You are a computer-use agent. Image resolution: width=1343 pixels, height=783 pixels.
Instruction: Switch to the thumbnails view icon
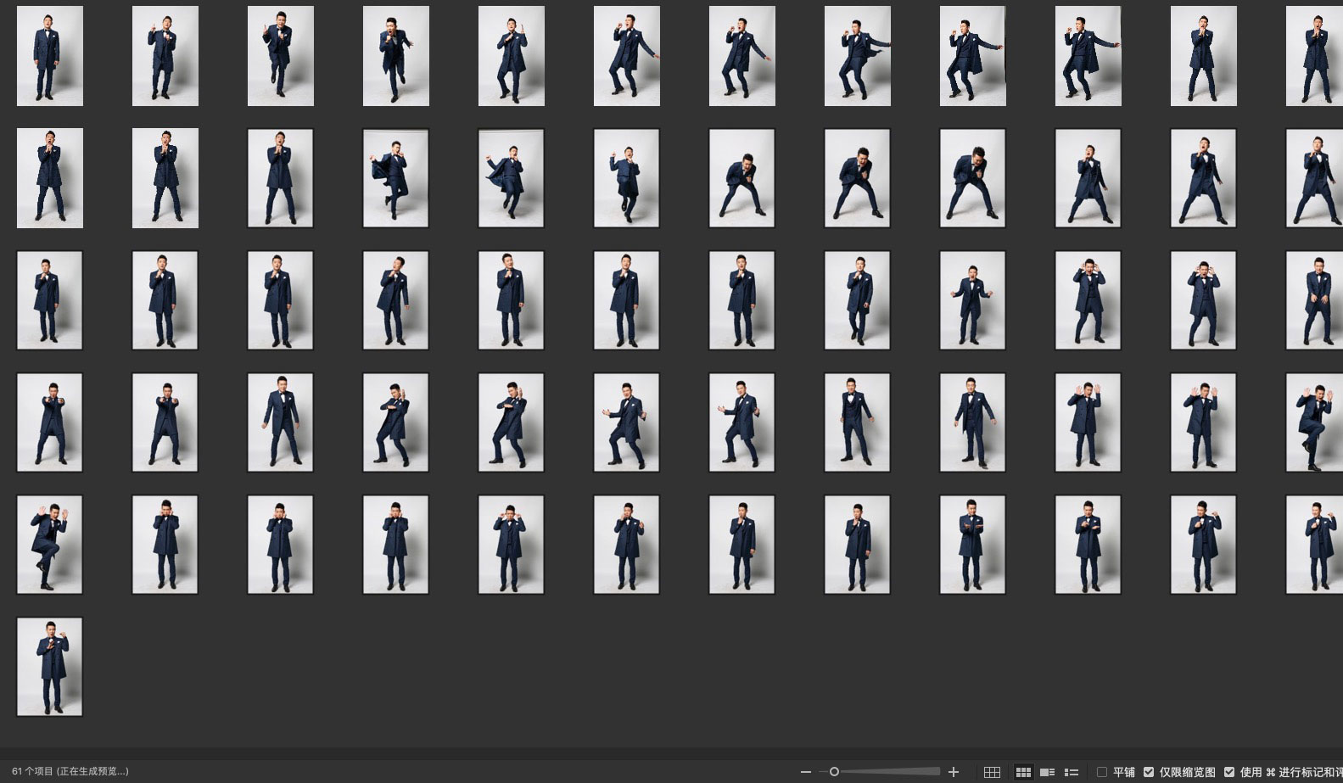tap(1023, 772)
